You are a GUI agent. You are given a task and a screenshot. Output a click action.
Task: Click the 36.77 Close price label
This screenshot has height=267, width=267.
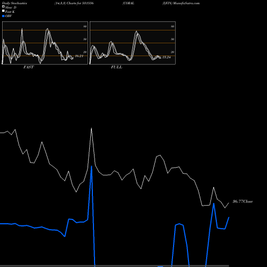click(x=242, y=201)
